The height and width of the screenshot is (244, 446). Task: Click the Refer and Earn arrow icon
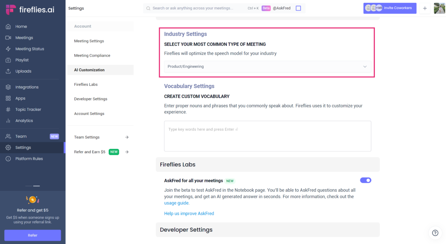[127, 152]
